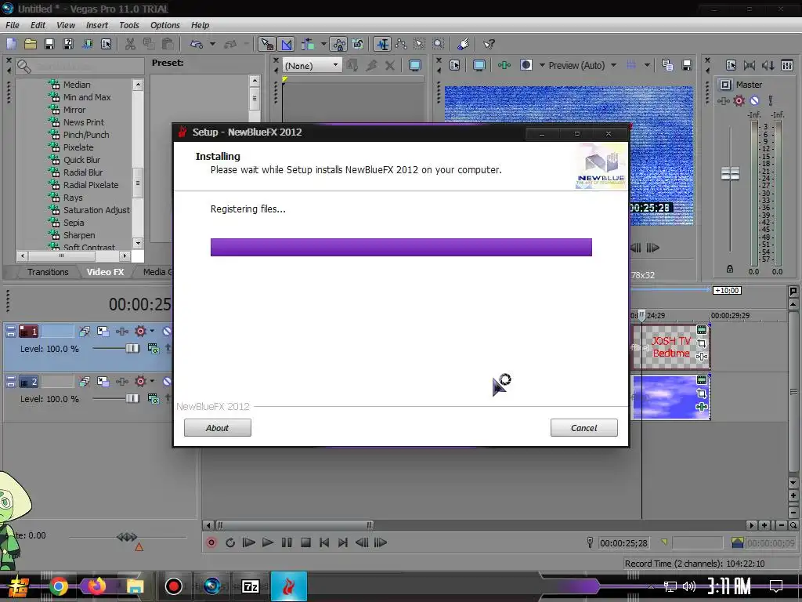Switch to the Video FX tab
Screen dimensions: 802x602
106,272
